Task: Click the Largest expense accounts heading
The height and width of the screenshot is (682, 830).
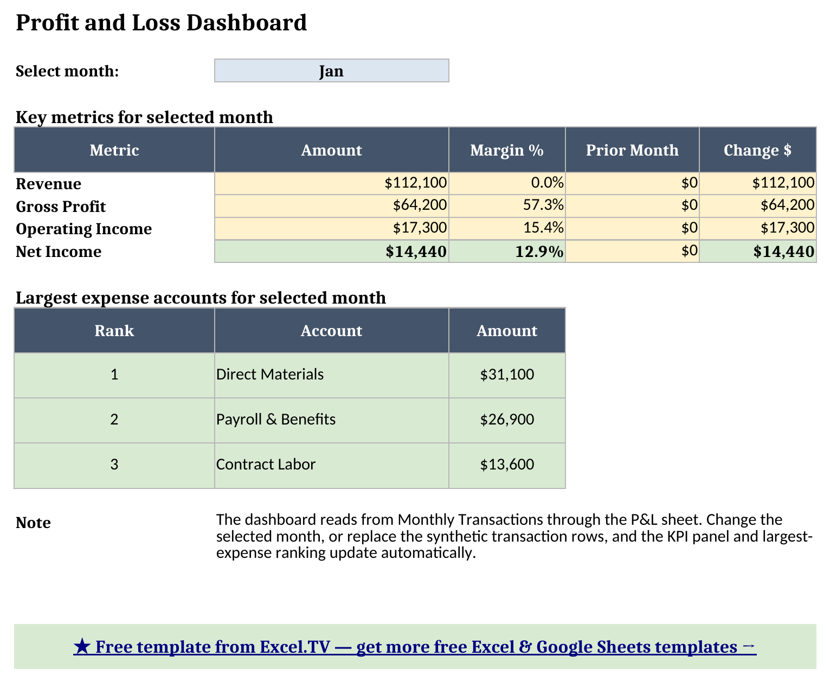Action: (201, 298)
